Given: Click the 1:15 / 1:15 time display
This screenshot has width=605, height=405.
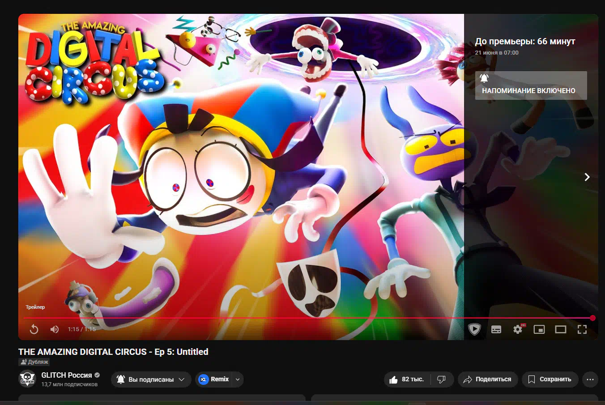Looking at the screenshot, I should [82, 329].
